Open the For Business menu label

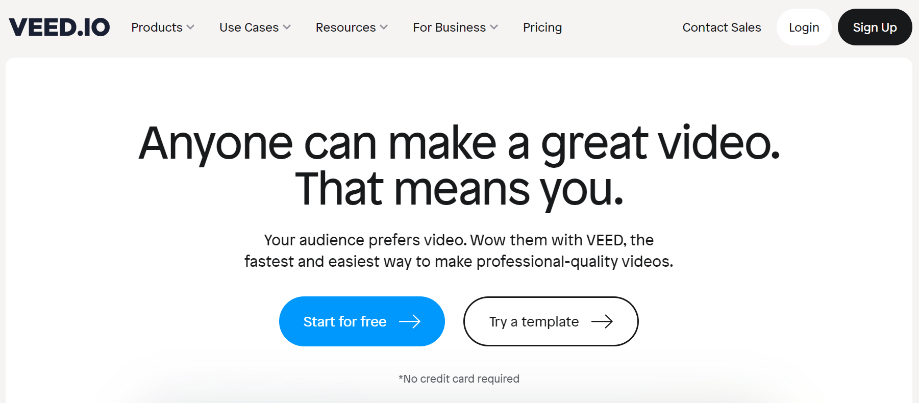(x=449, y=27)
